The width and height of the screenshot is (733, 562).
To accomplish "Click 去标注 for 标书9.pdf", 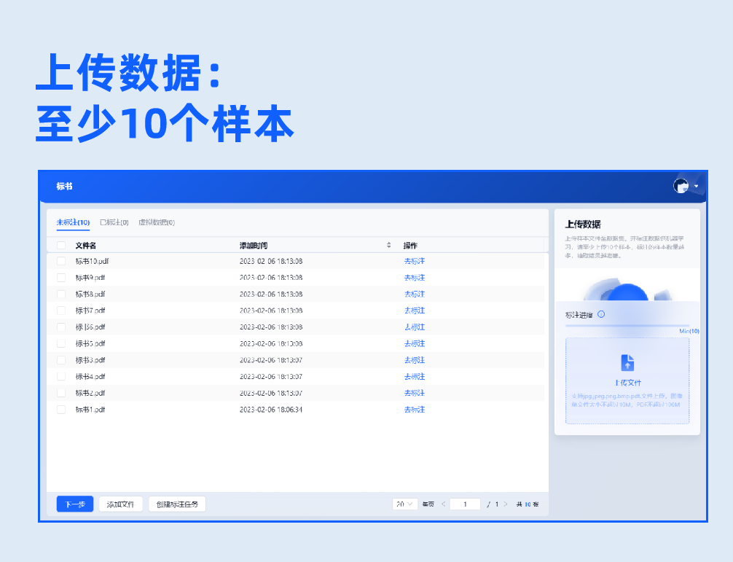I will pyautogui.click(x=414, y=277).
